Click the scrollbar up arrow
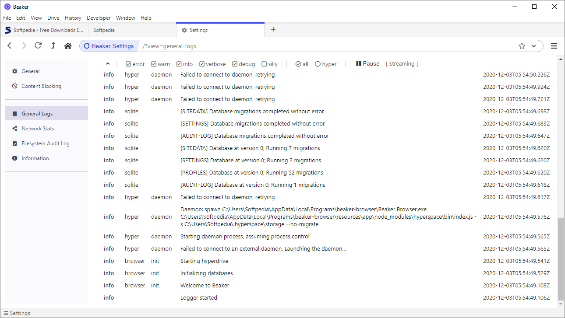Viewport: 565px width, 318px height. click(561, 59)
